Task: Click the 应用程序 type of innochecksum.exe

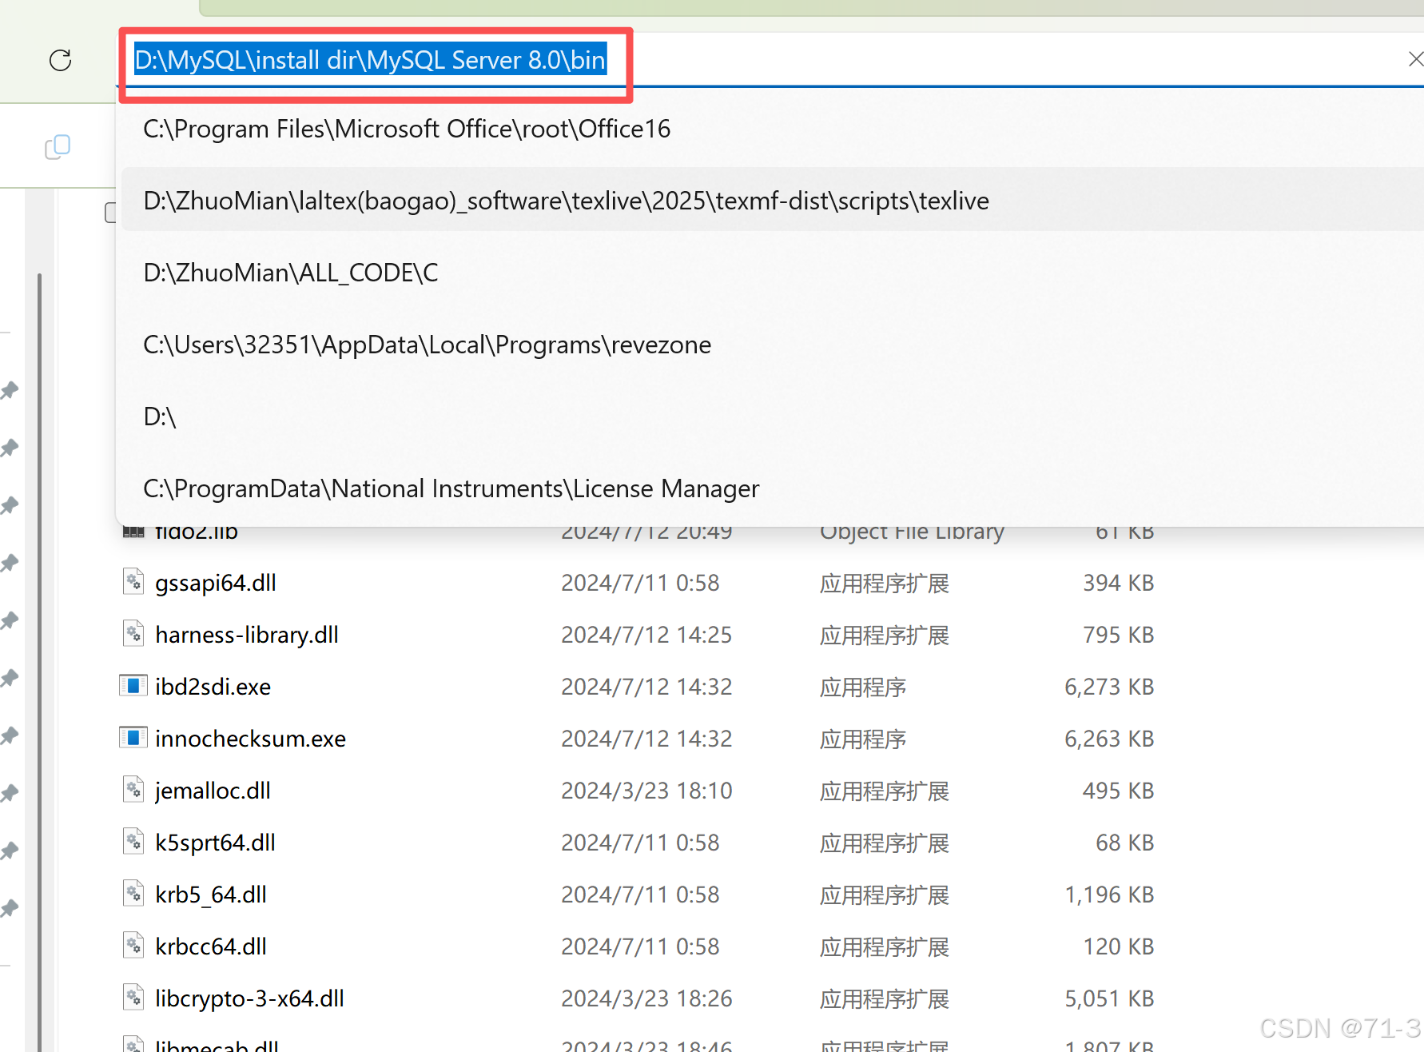Action: click(863, 739)
